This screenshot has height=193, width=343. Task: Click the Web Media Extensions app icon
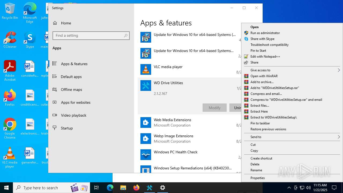(146, 123)
